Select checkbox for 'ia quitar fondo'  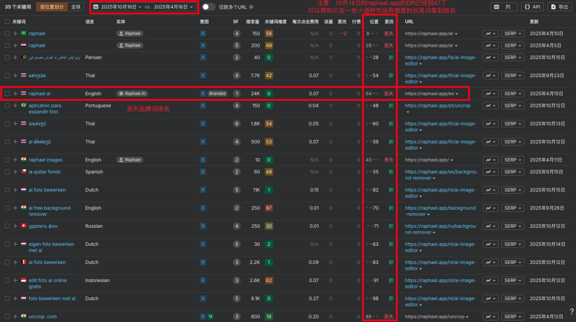[7, 171]
